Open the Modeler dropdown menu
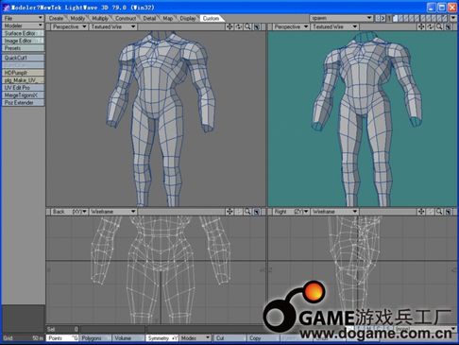This screenshot has width=459, height=345. 23,26
